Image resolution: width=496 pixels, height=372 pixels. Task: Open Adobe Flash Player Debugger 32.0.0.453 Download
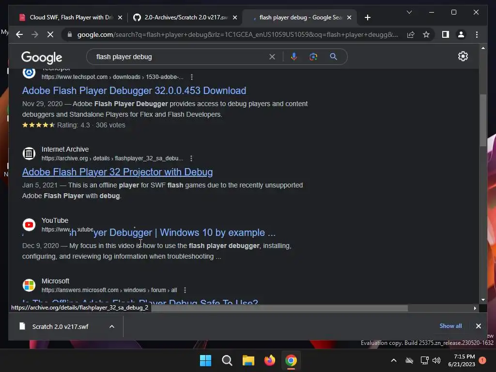coord(134,91)
